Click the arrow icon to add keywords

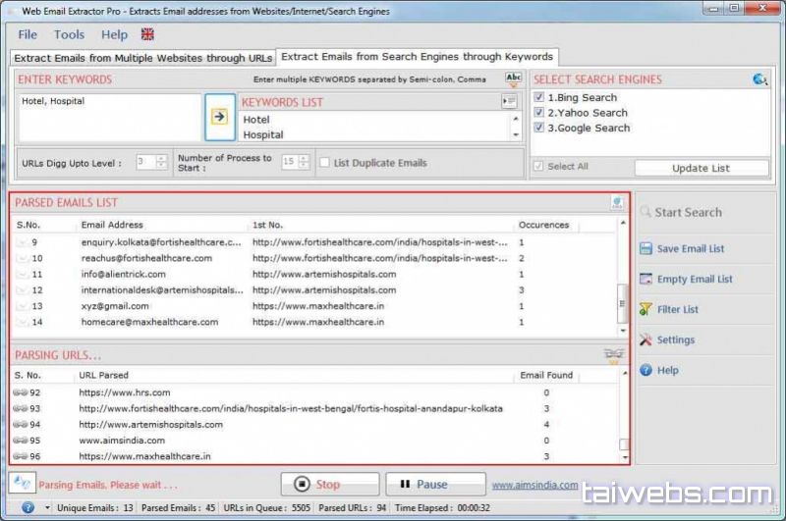[x=220, y=117]
